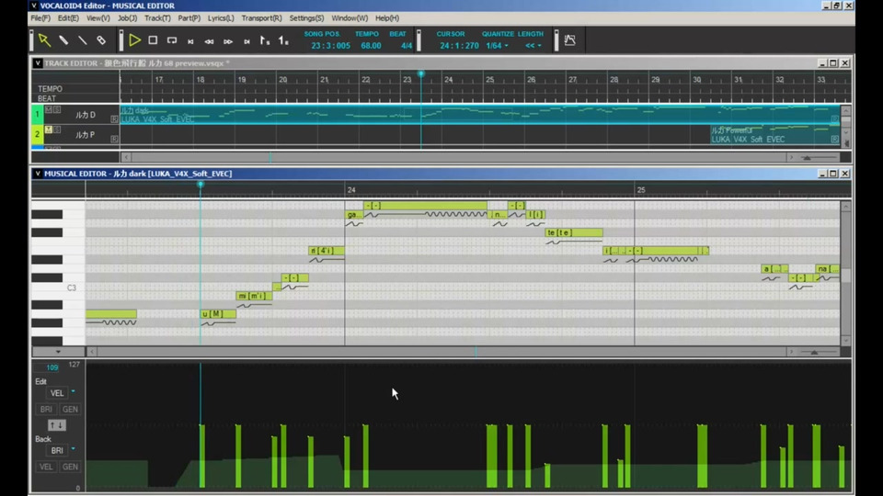The width and height of the screenshot is (883, 496).
Task: Open the Window menu
Action: point(350,18)
